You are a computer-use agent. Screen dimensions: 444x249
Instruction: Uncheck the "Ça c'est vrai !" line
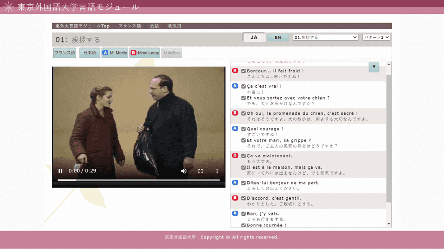coord(244,86)
